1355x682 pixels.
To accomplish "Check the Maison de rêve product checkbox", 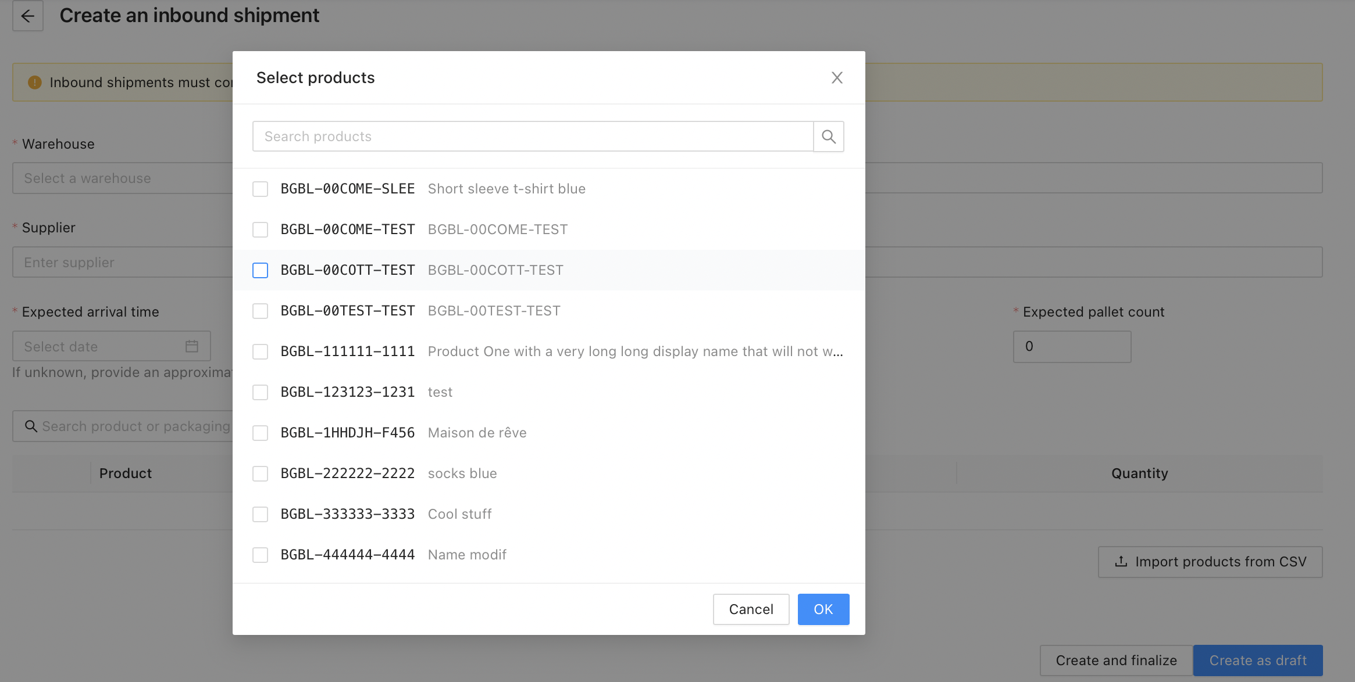I will point(260,433).
